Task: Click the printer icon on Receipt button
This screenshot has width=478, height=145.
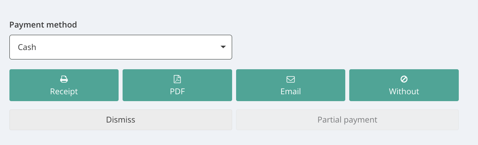Action: point(64,79)
